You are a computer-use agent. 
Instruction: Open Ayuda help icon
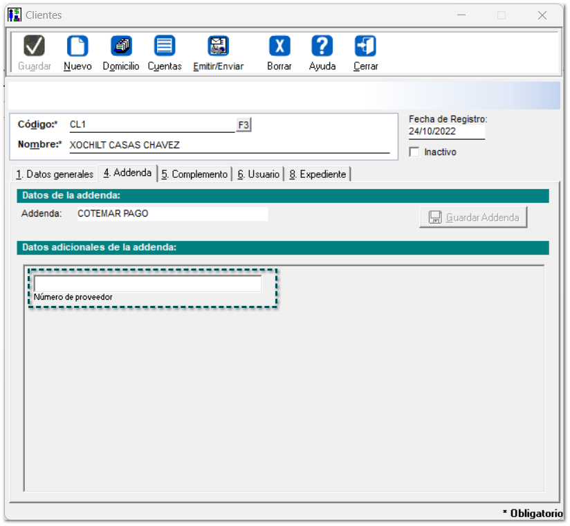coord(322,47)
